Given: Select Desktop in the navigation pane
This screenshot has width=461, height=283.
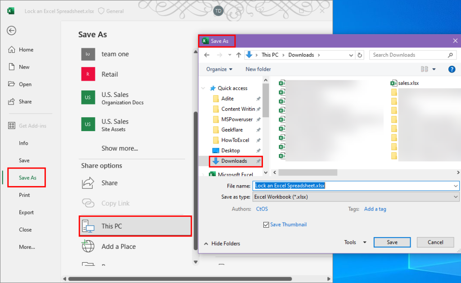Looking at the screenshot, I should pyautogui.click(x=230, y=151).
